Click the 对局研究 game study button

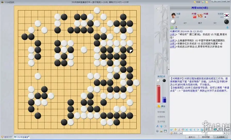161,117
